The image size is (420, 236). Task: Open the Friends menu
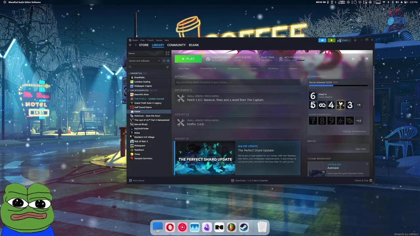[x=150, y=40]
